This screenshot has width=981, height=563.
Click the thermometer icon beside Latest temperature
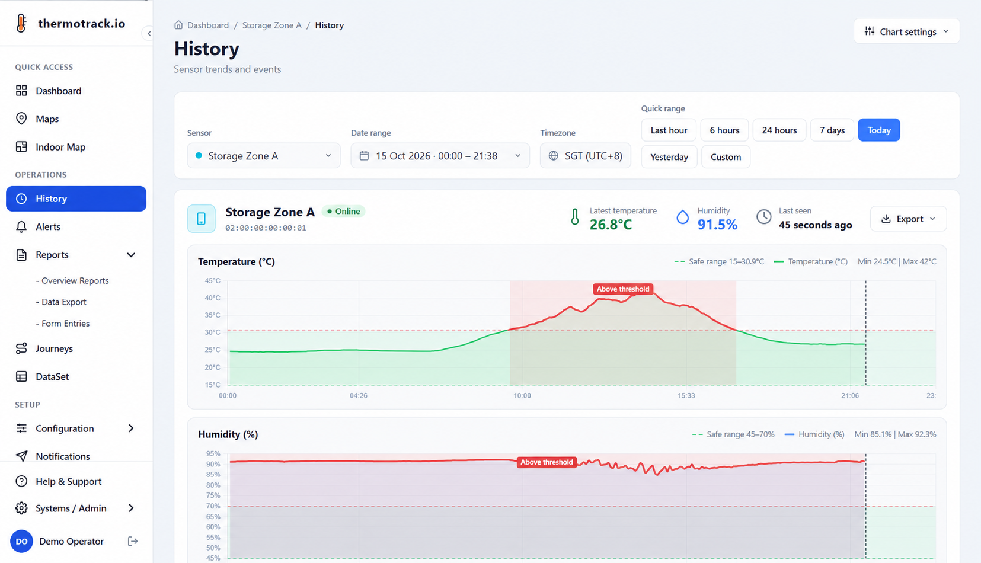pyautogui.click(x=574, y=217)
